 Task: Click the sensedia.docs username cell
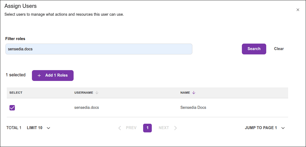87,107
